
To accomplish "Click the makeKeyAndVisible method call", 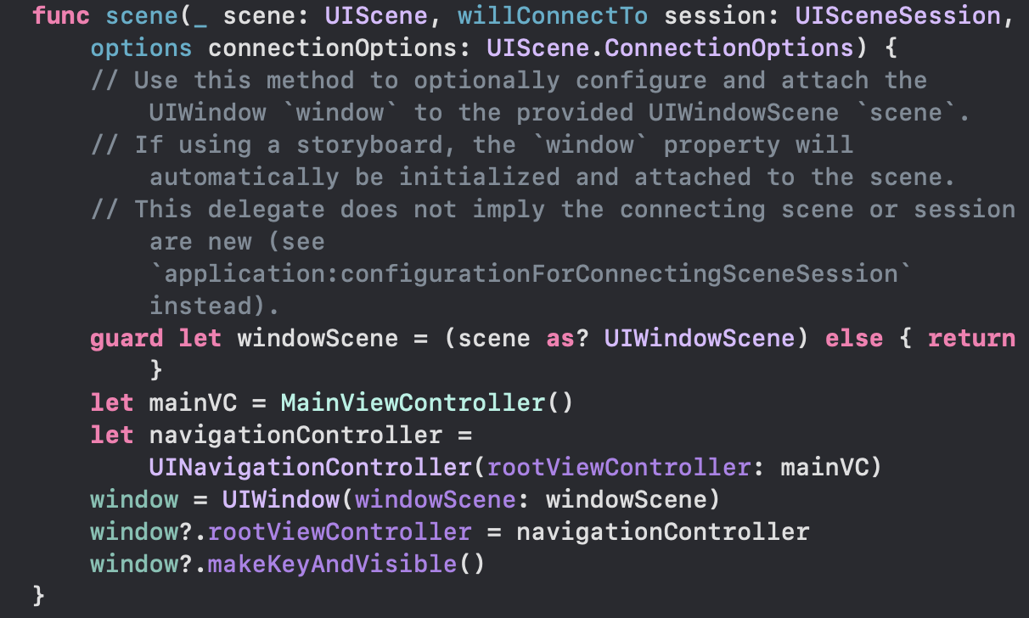I will point(332,565).
